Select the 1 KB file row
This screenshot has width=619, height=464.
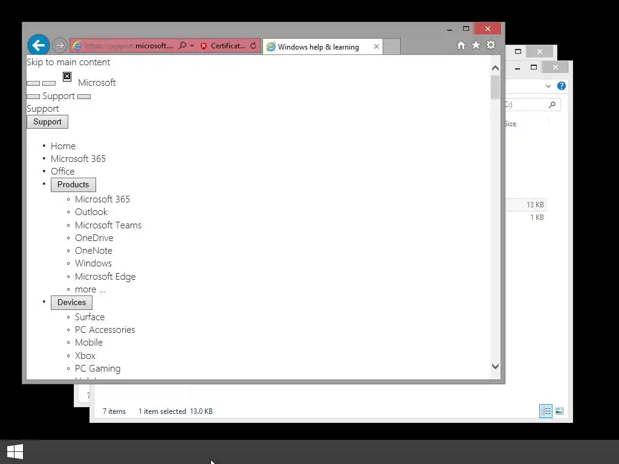tap(526, 217)
